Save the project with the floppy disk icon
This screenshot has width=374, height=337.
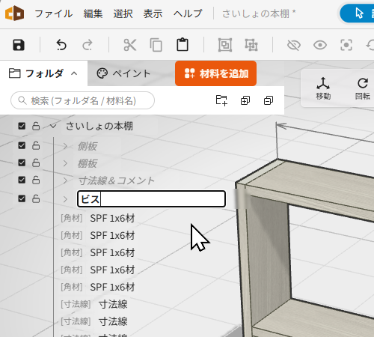click(19, 45)
